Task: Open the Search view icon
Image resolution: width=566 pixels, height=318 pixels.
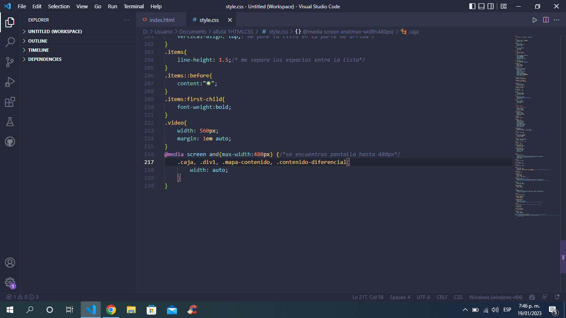Action: click(x=10, y=42)
